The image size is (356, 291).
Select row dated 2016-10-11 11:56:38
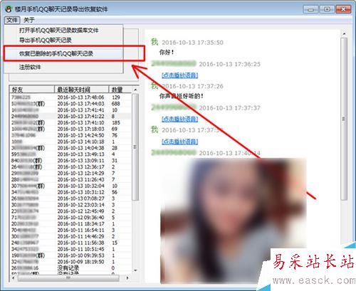tap(70, 243)
